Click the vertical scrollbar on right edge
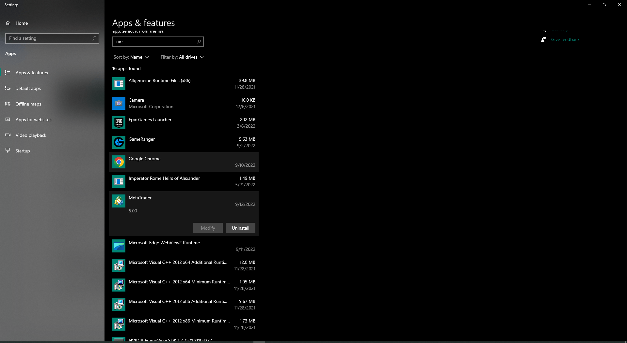The image size is (627, 343). [626, 184]
